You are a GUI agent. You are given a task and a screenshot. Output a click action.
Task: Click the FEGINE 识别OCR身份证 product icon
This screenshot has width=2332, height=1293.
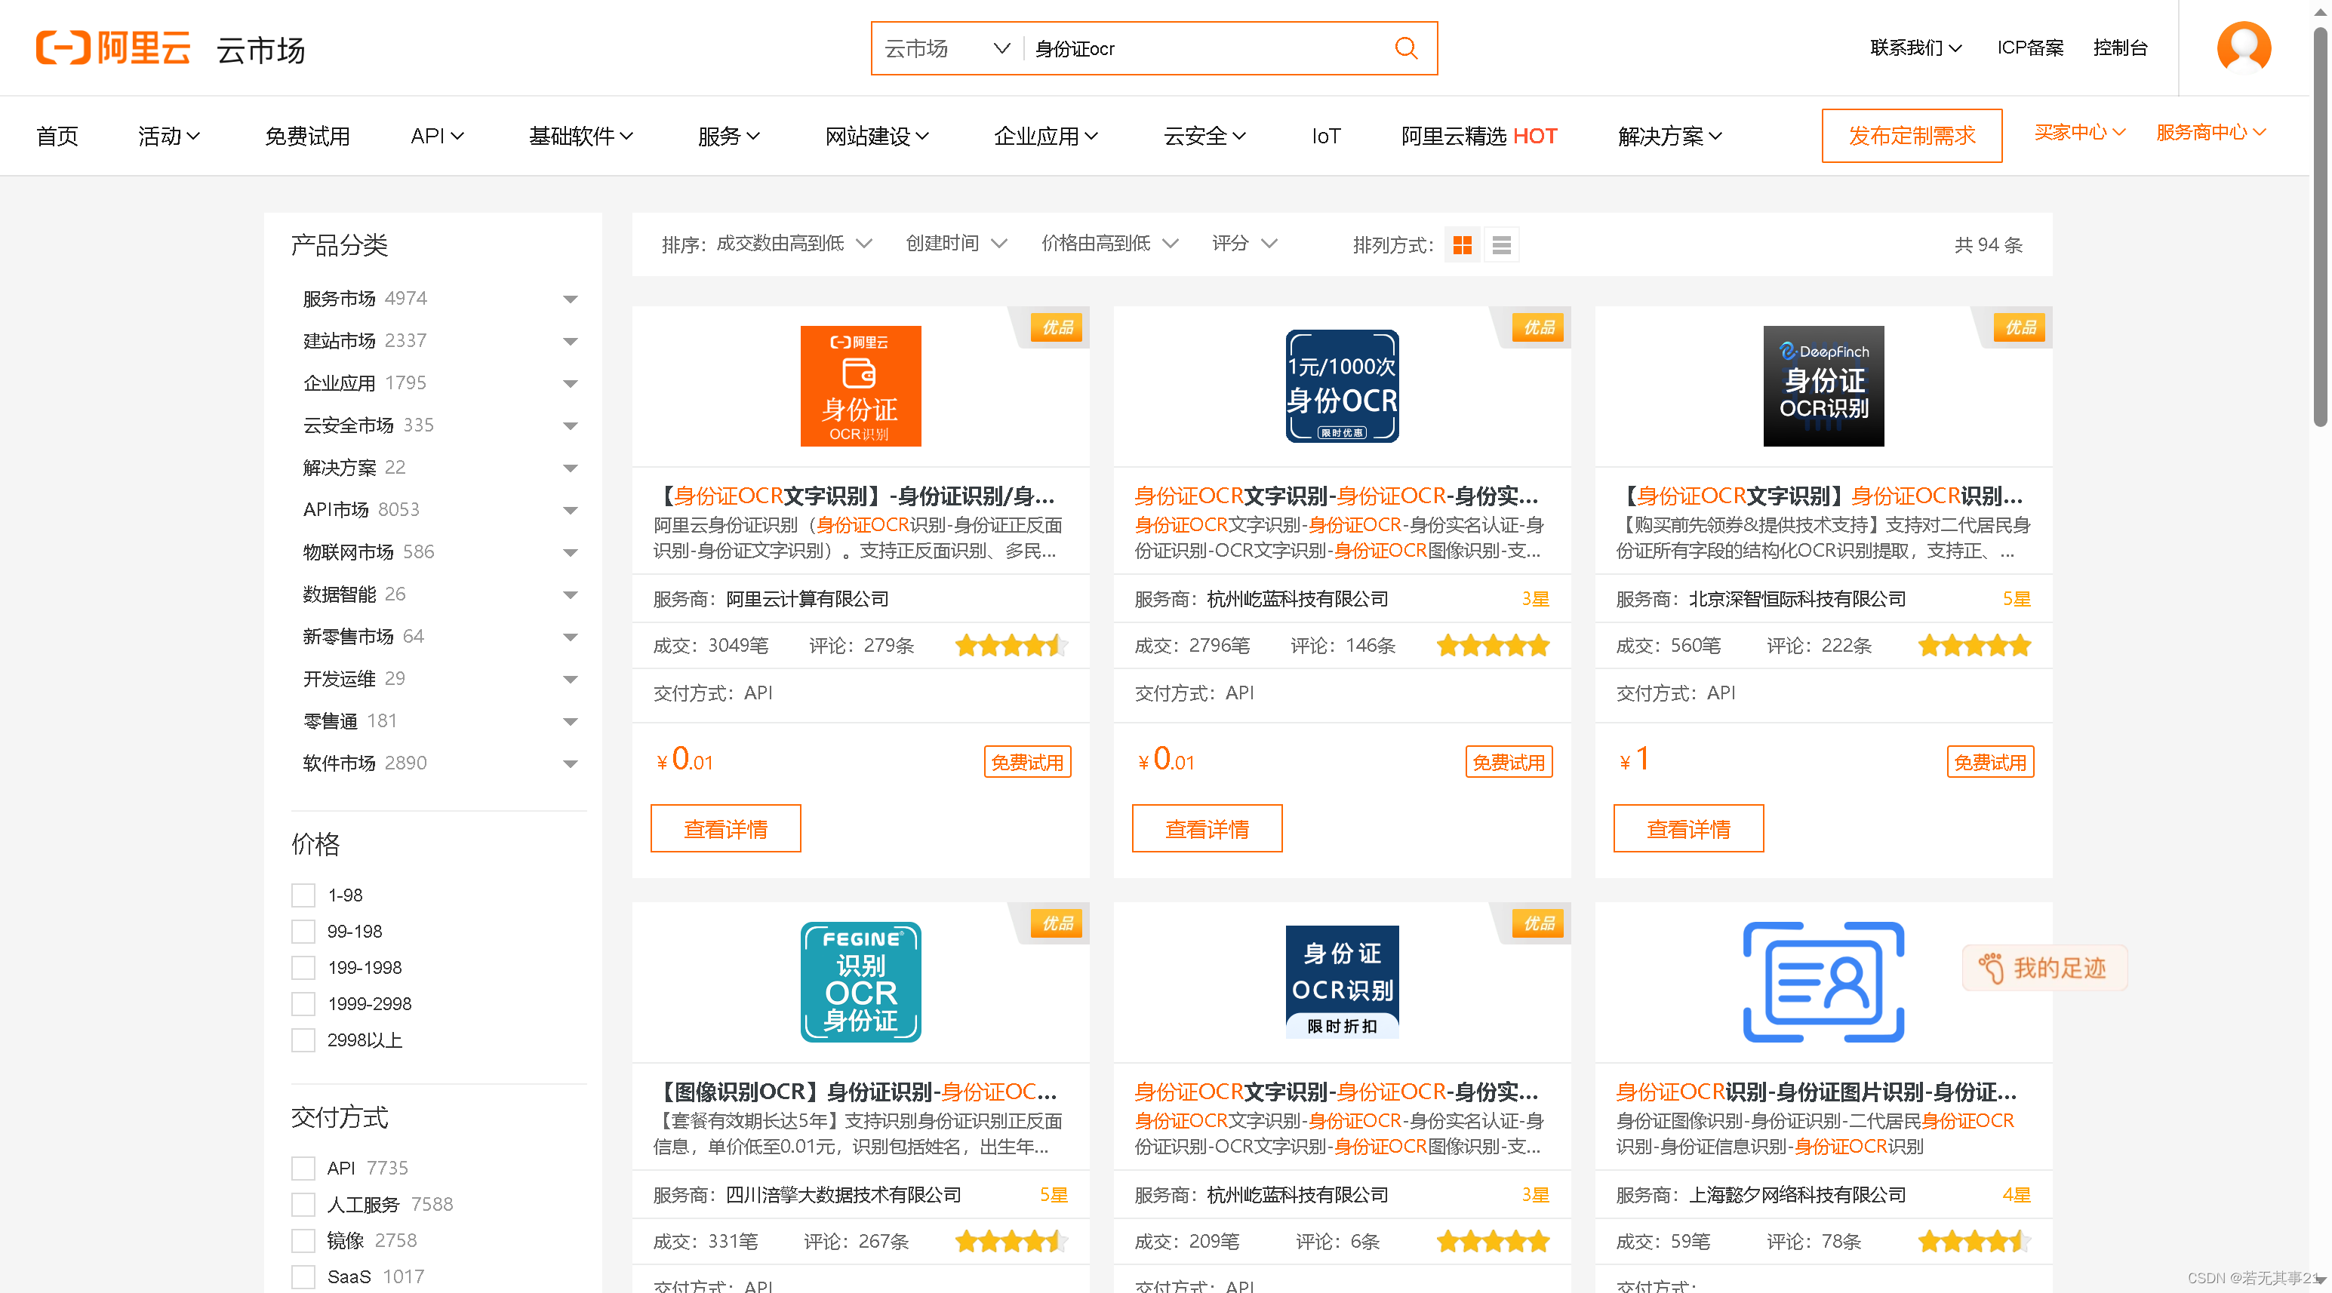860,981
